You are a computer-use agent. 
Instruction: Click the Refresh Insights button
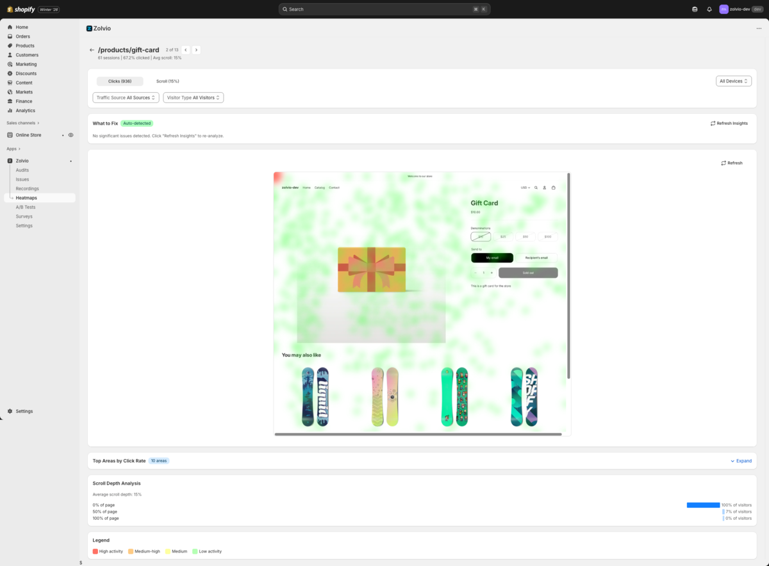[729, 123]
